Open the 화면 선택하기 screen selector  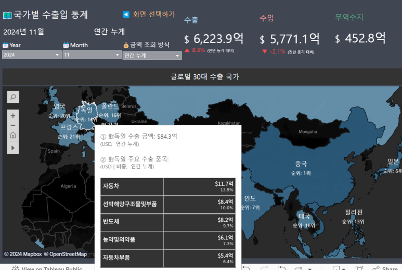tap(154, 14)
